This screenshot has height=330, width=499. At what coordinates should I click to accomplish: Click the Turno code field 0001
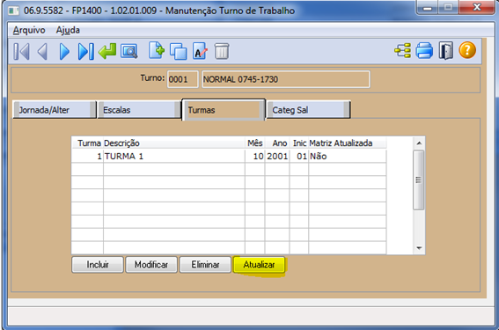click(x=183, y=79)
